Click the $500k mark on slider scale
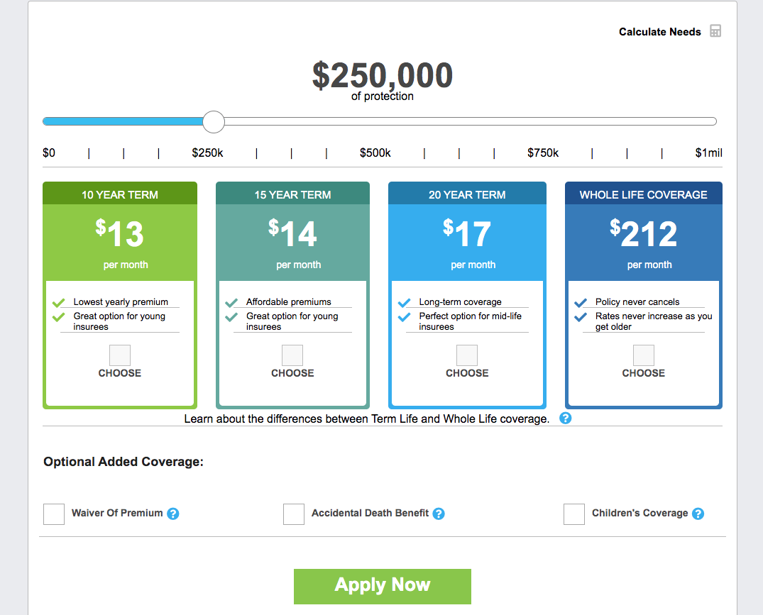The image size is (763, 615). tap(375, 153)
